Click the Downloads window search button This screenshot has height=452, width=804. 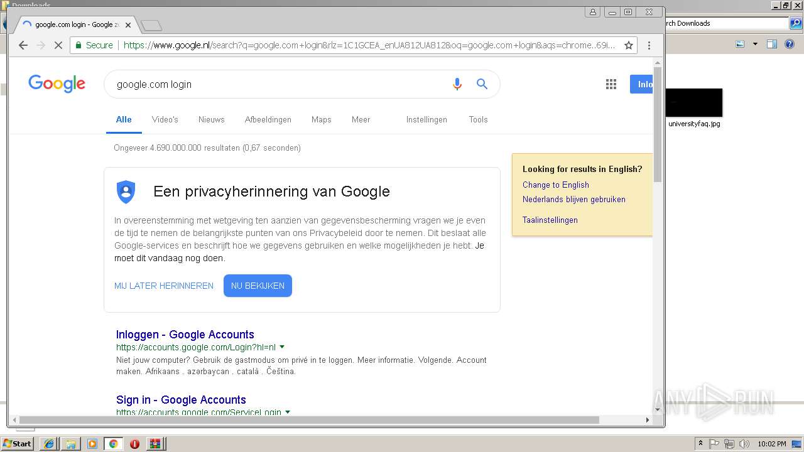tap(796, 23)
